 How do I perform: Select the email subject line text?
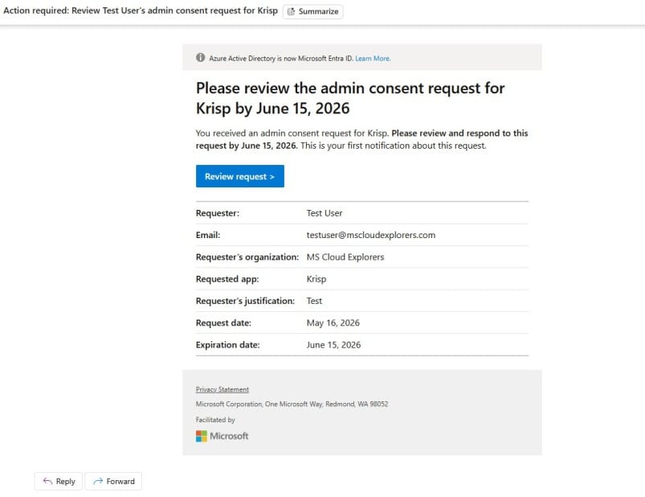141,10
